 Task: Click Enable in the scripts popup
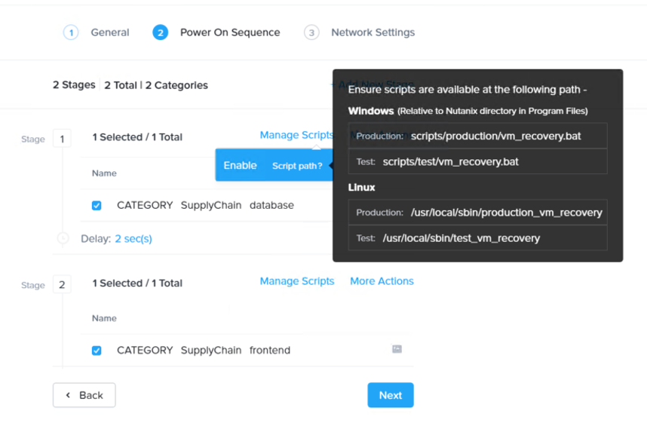click(240, 165)
